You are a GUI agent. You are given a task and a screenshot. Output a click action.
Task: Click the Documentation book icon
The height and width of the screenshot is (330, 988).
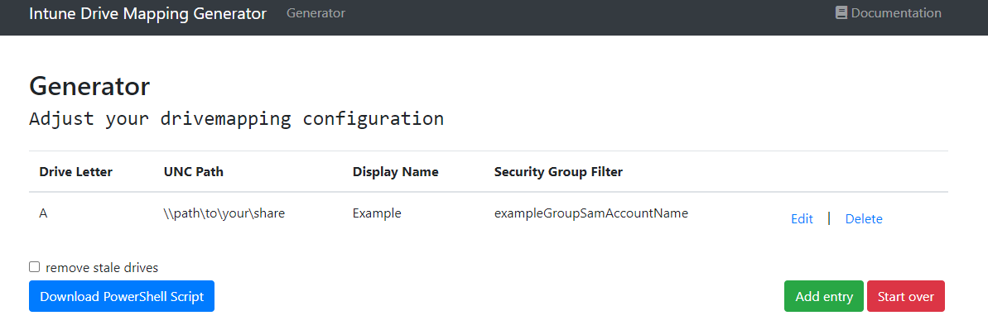[841, 12]
